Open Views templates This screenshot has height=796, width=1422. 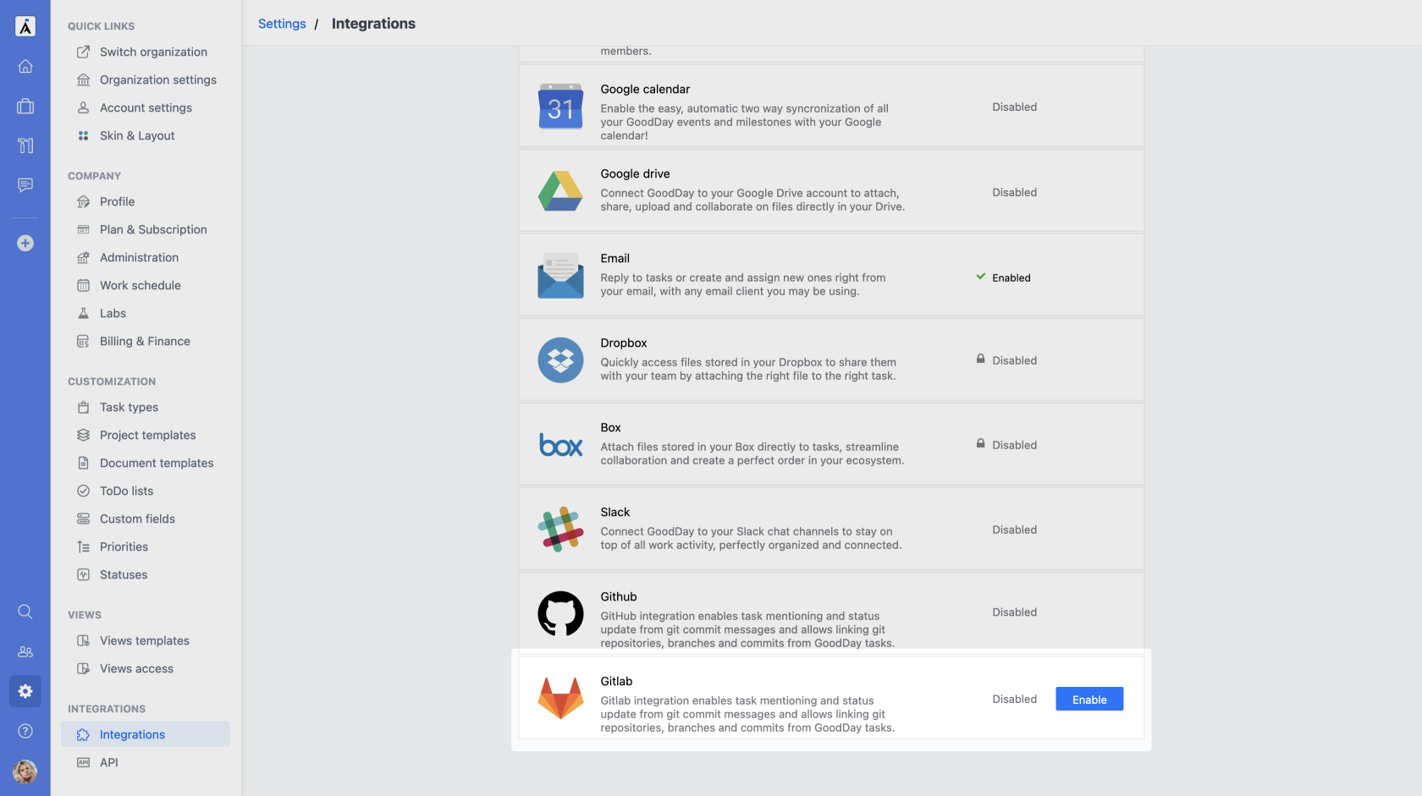[x=146, y=640]
